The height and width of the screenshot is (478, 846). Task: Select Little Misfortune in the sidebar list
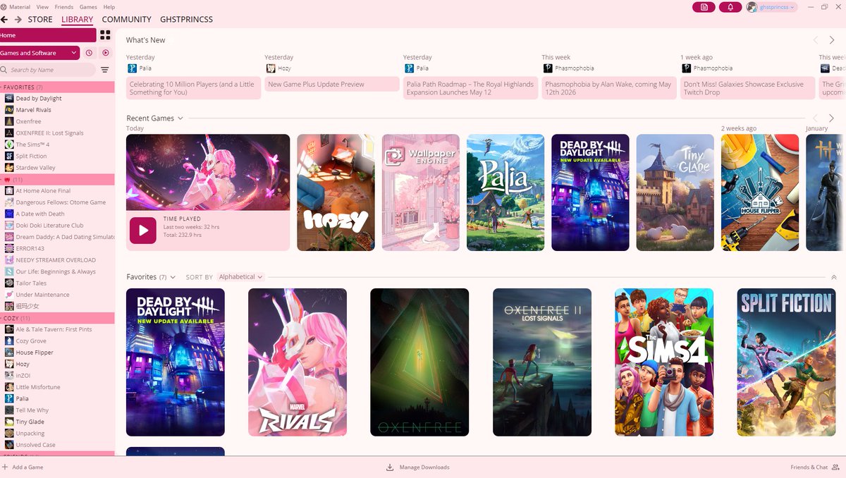point(38,387)
